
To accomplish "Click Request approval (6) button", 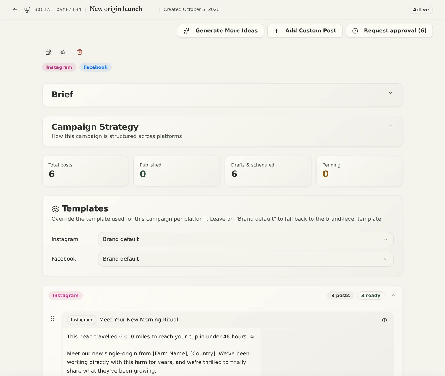I will (389, 31).
